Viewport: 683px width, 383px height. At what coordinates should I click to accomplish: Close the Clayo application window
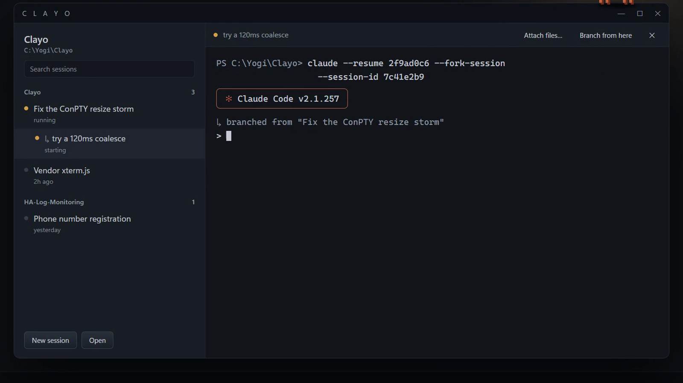(x=658, y=14)
